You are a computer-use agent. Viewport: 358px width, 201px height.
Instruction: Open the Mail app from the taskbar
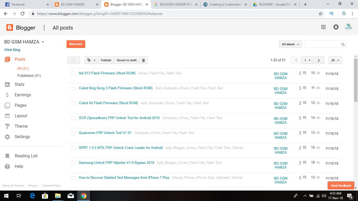coord(71,196)
